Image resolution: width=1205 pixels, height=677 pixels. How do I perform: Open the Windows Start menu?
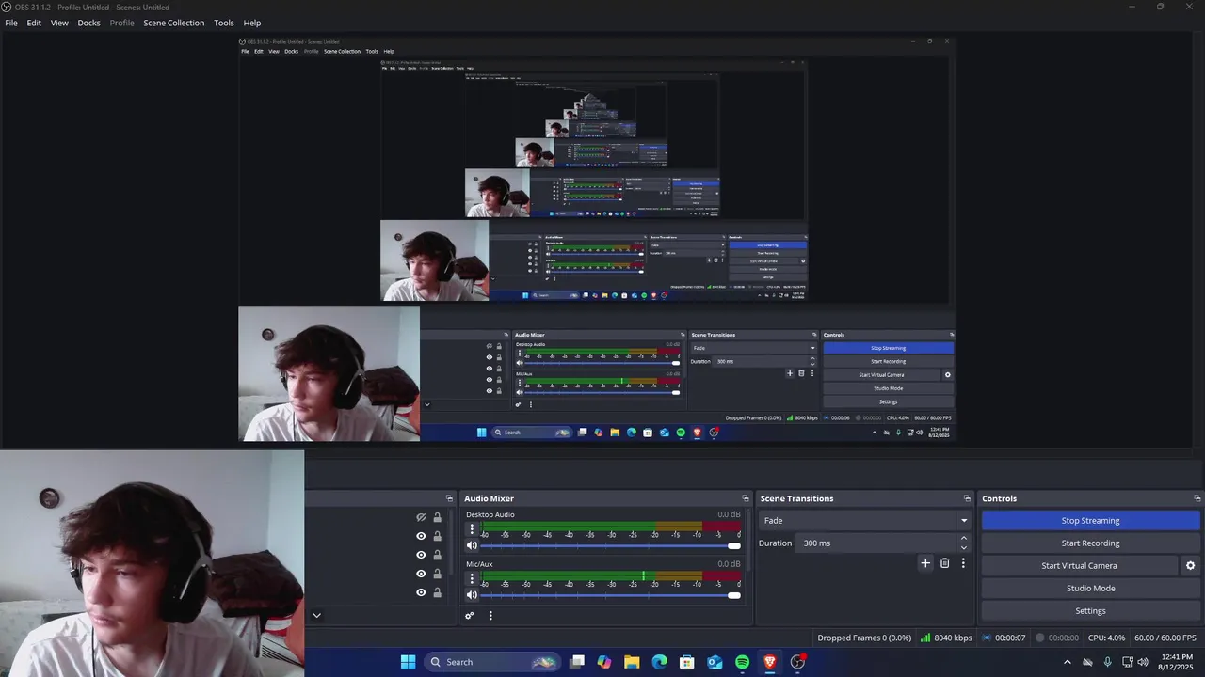408,662
